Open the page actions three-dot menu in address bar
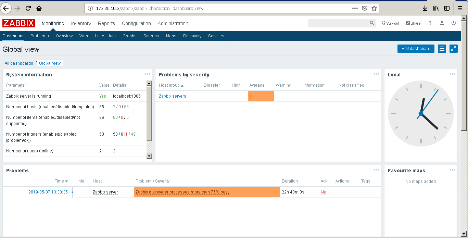468x238 pixels. pyautogui.click(x=355, y=8)
